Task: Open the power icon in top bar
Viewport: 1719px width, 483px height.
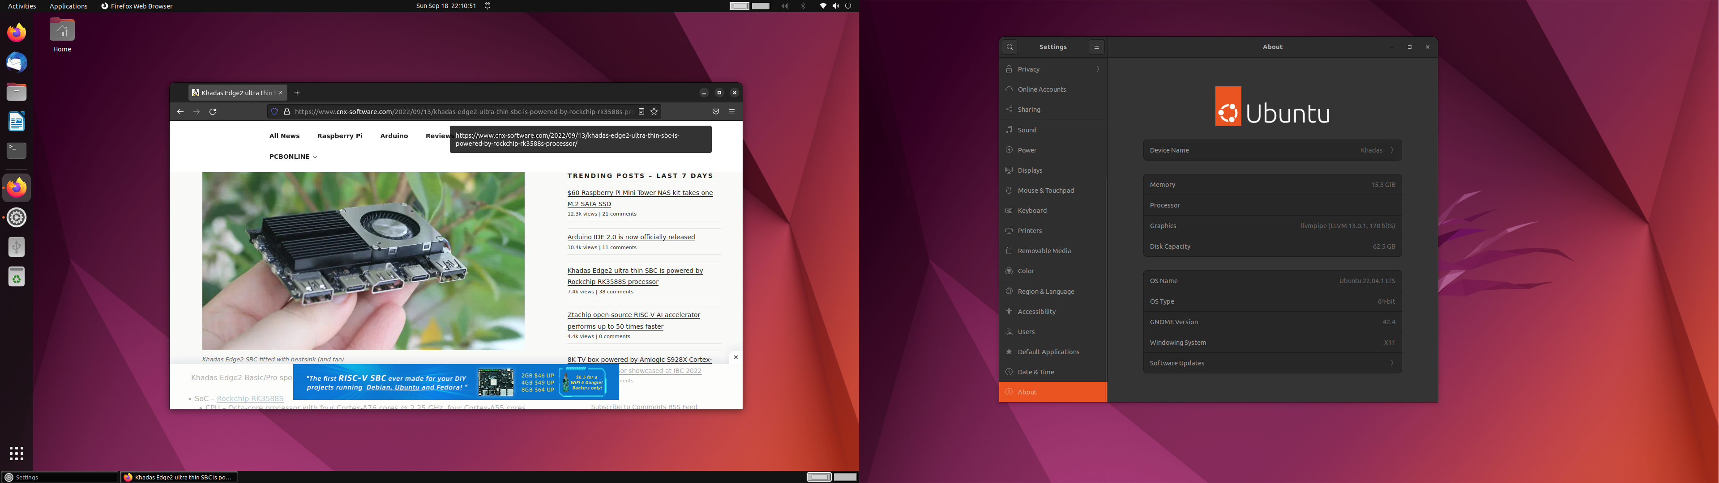Action: (848, 6)
